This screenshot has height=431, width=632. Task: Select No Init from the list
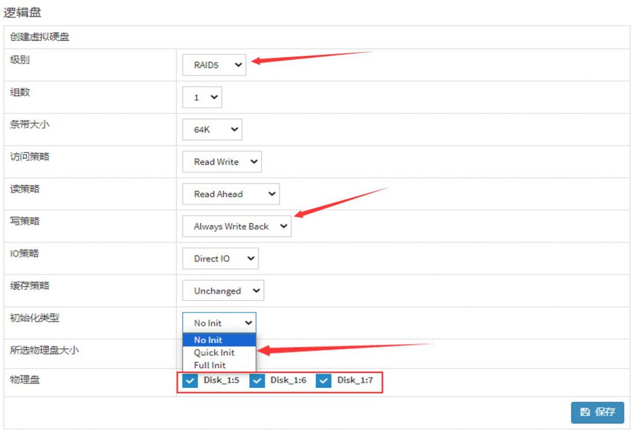click(x=209, y=340)
